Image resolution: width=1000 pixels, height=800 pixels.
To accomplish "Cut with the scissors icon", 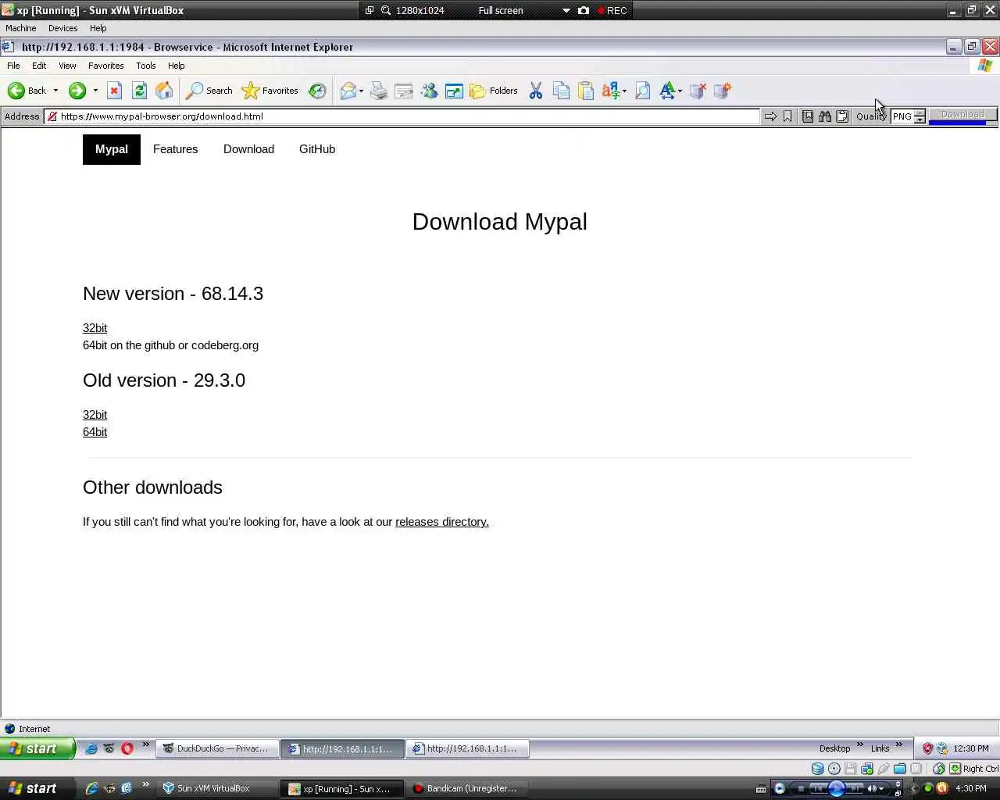I will click(536, 91).
